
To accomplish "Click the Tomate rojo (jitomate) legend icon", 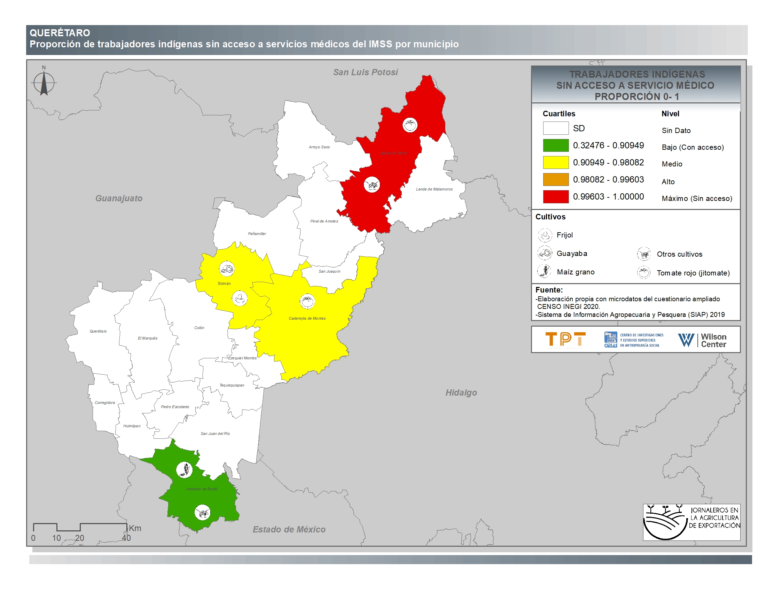I will tap(644, 273).
